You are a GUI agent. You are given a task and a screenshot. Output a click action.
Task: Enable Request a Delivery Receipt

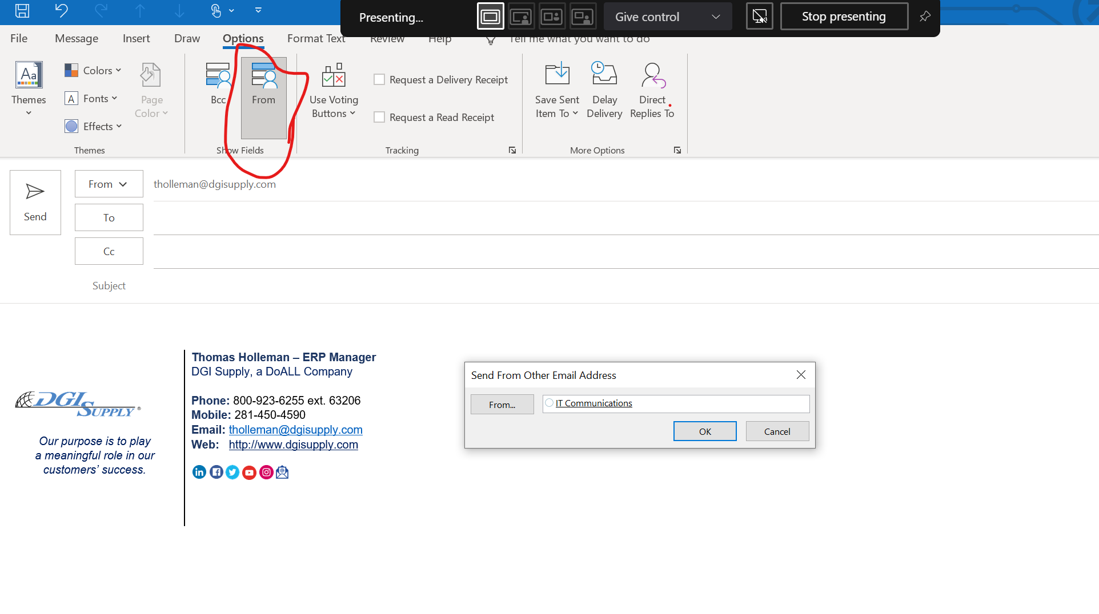click(379, 80)
